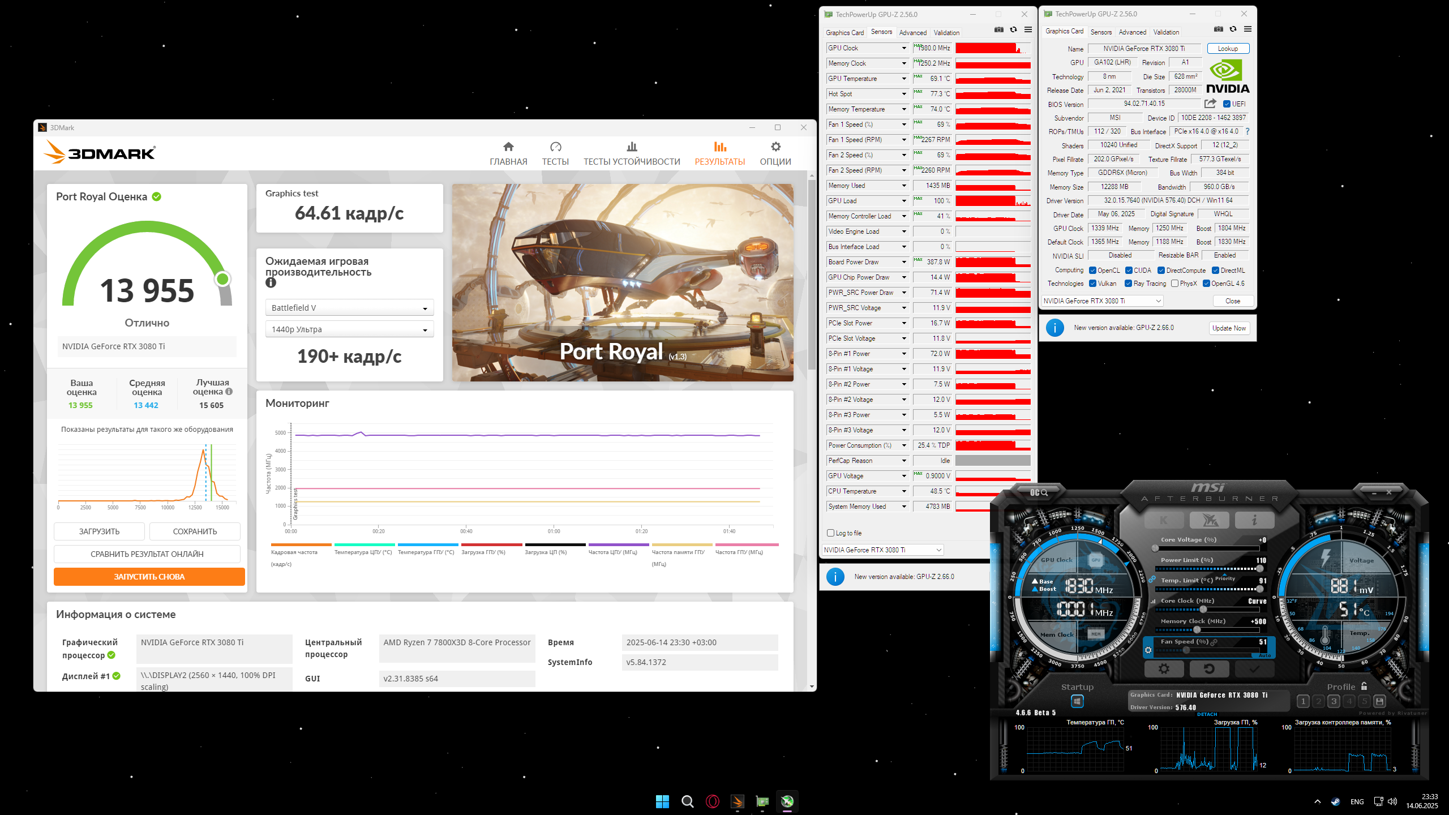Toggle the PhysX checkbox
1449x815 pixels.
pyautogui.click(x=1174, y=284)
